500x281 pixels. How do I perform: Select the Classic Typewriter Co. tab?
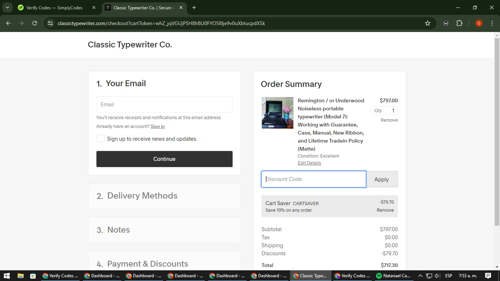pyautogui.click(x=143, y=8)
